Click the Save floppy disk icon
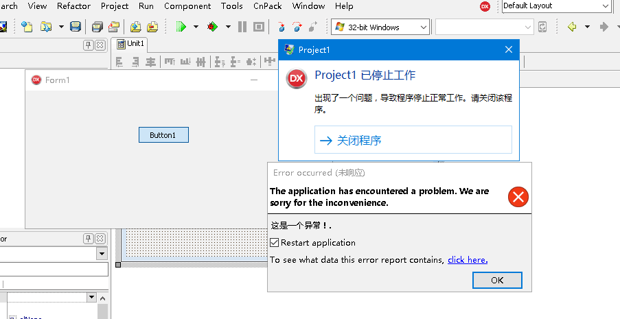Image resolution: width=620 pixels, height=319 pixels. pos(75,27)
